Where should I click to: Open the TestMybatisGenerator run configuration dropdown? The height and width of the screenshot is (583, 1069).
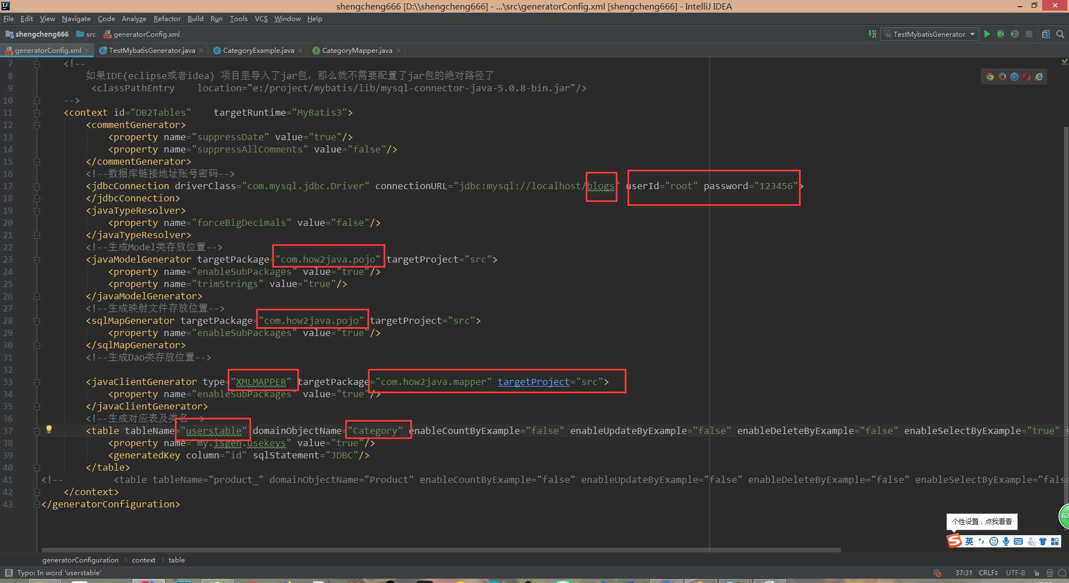[x=930, y=34]
